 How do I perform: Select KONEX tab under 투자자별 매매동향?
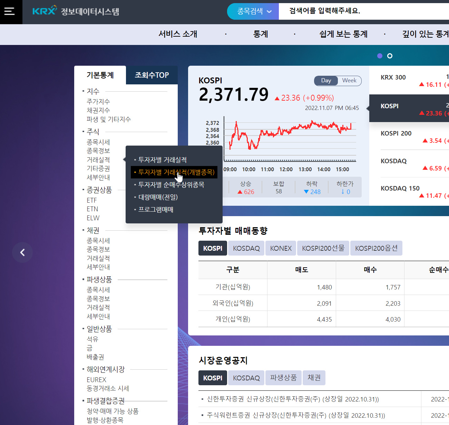pyautogui.click(x=281, y=248)
